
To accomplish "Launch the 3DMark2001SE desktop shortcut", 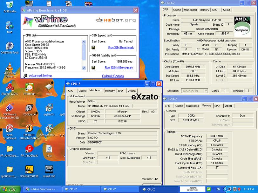I will click(x=29, y=170).
